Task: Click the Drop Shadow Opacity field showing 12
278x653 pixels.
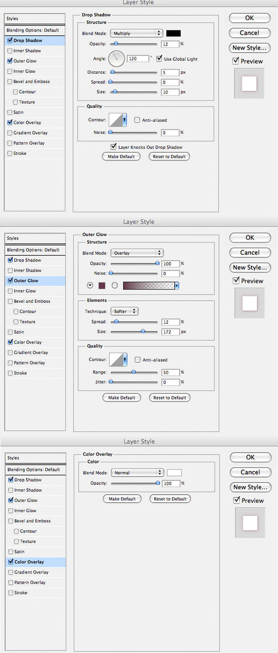Action: (170, 44)
